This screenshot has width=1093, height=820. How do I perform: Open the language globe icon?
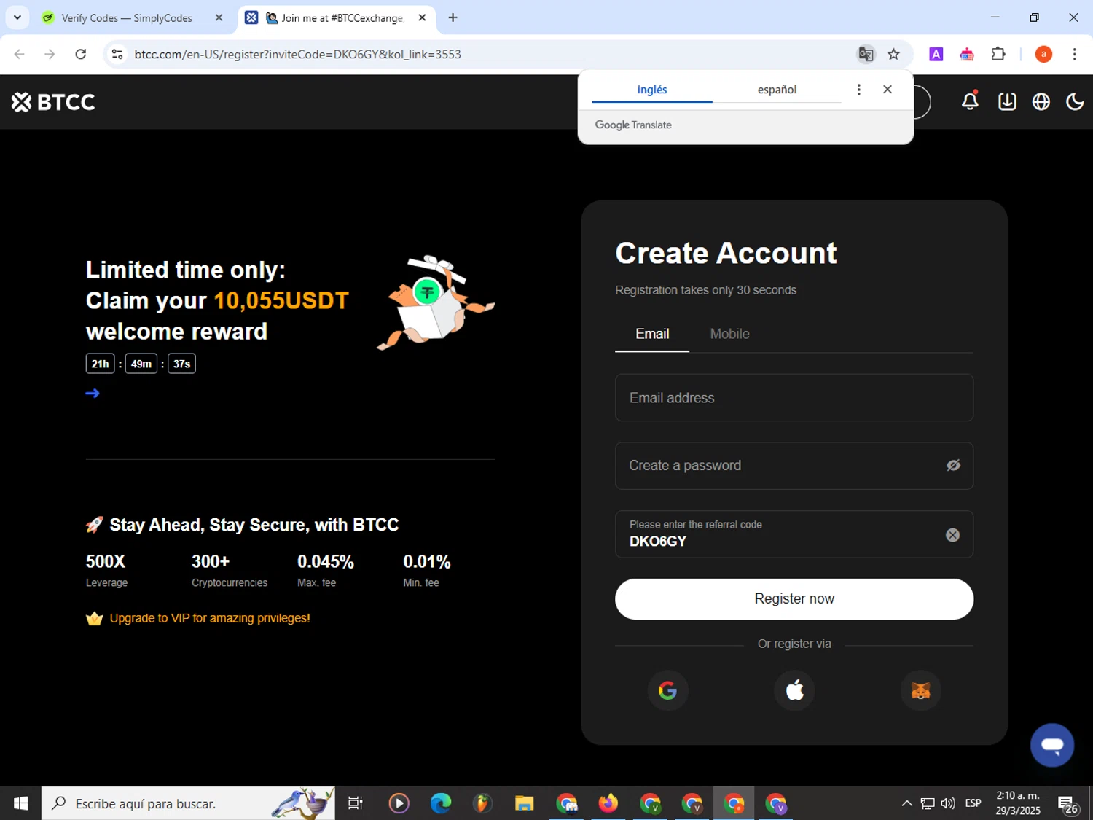pyautogui.click(x=1041, y=101)
